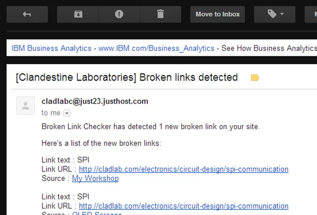This screenshot has height=215, width=317.
Task: Select the "Broken links detected" subject heading
Action: point(127,77)
